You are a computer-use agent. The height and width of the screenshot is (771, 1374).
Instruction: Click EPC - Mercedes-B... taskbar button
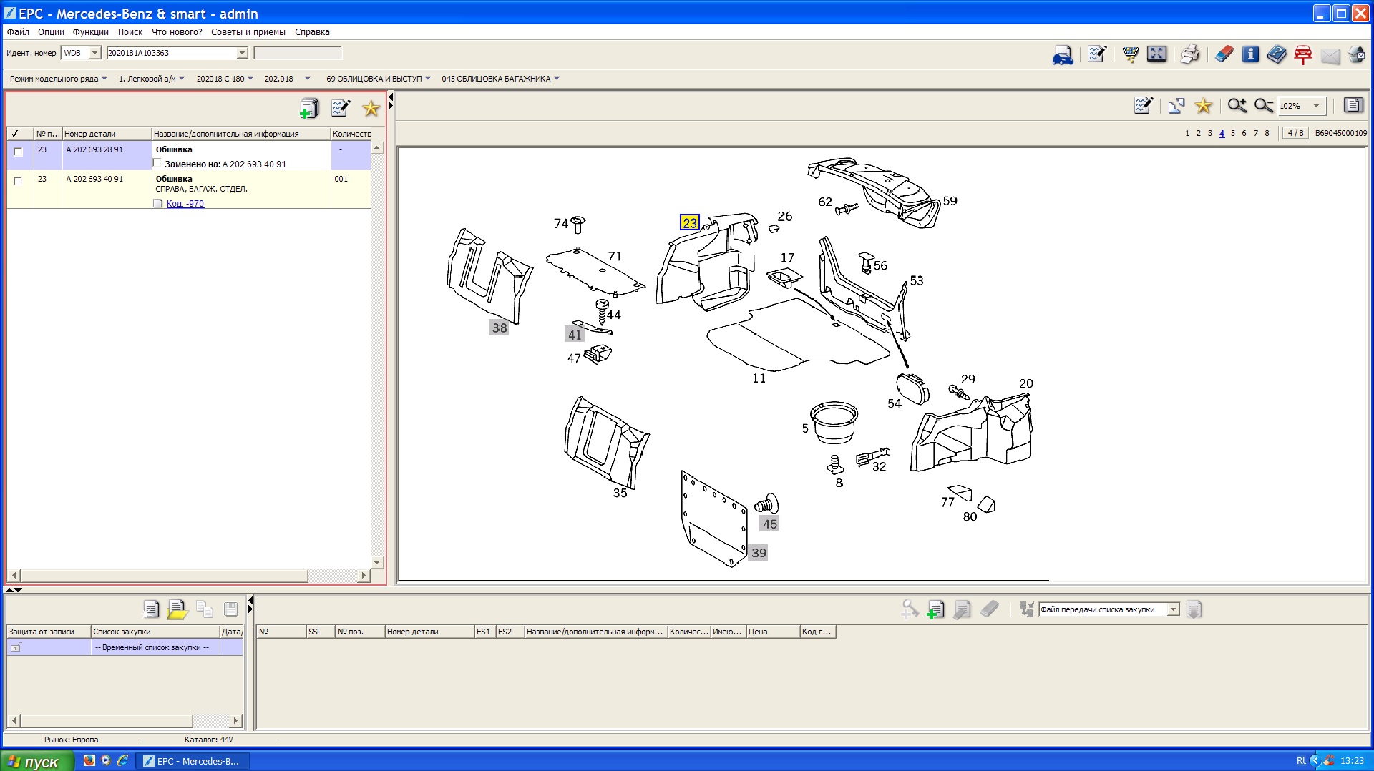point(193,761)
